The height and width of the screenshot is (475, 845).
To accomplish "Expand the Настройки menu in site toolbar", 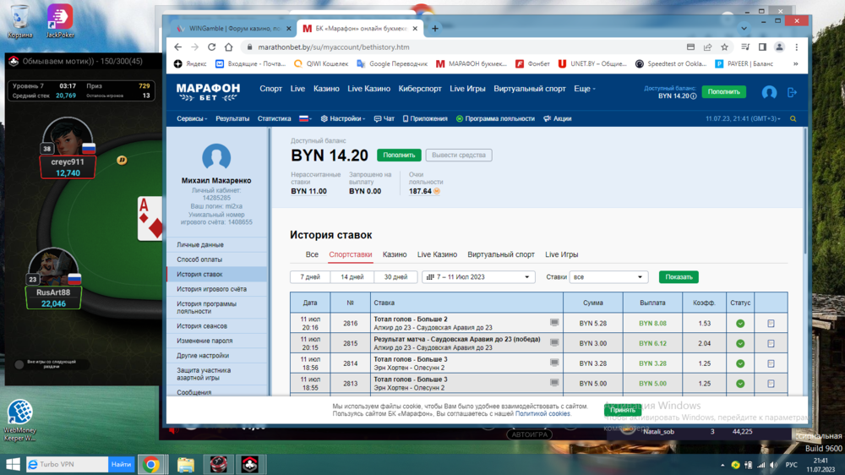I will click(343, 119).
